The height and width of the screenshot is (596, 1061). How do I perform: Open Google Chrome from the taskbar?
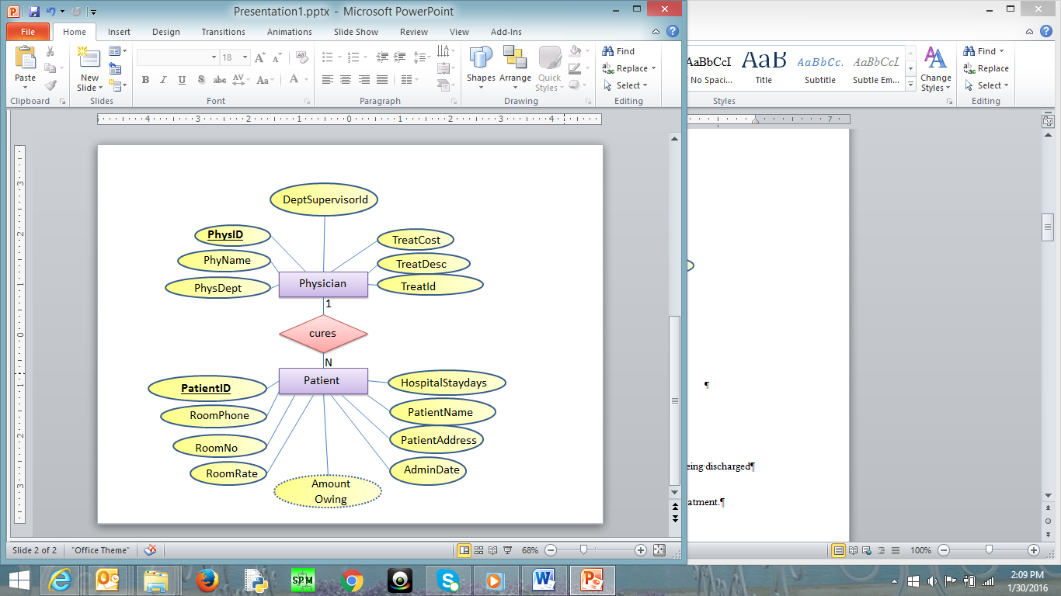[352, 580]
